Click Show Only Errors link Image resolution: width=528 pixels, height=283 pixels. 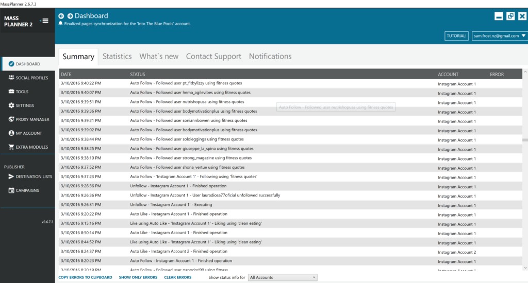tap(138, 277)
